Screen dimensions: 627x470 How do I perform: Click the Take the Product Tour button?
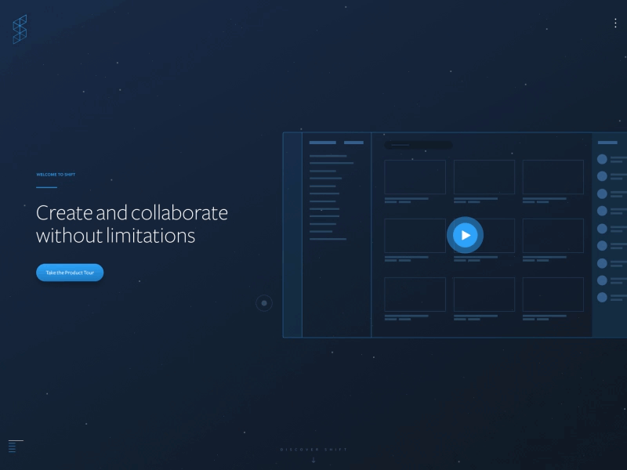coord(70,273)
